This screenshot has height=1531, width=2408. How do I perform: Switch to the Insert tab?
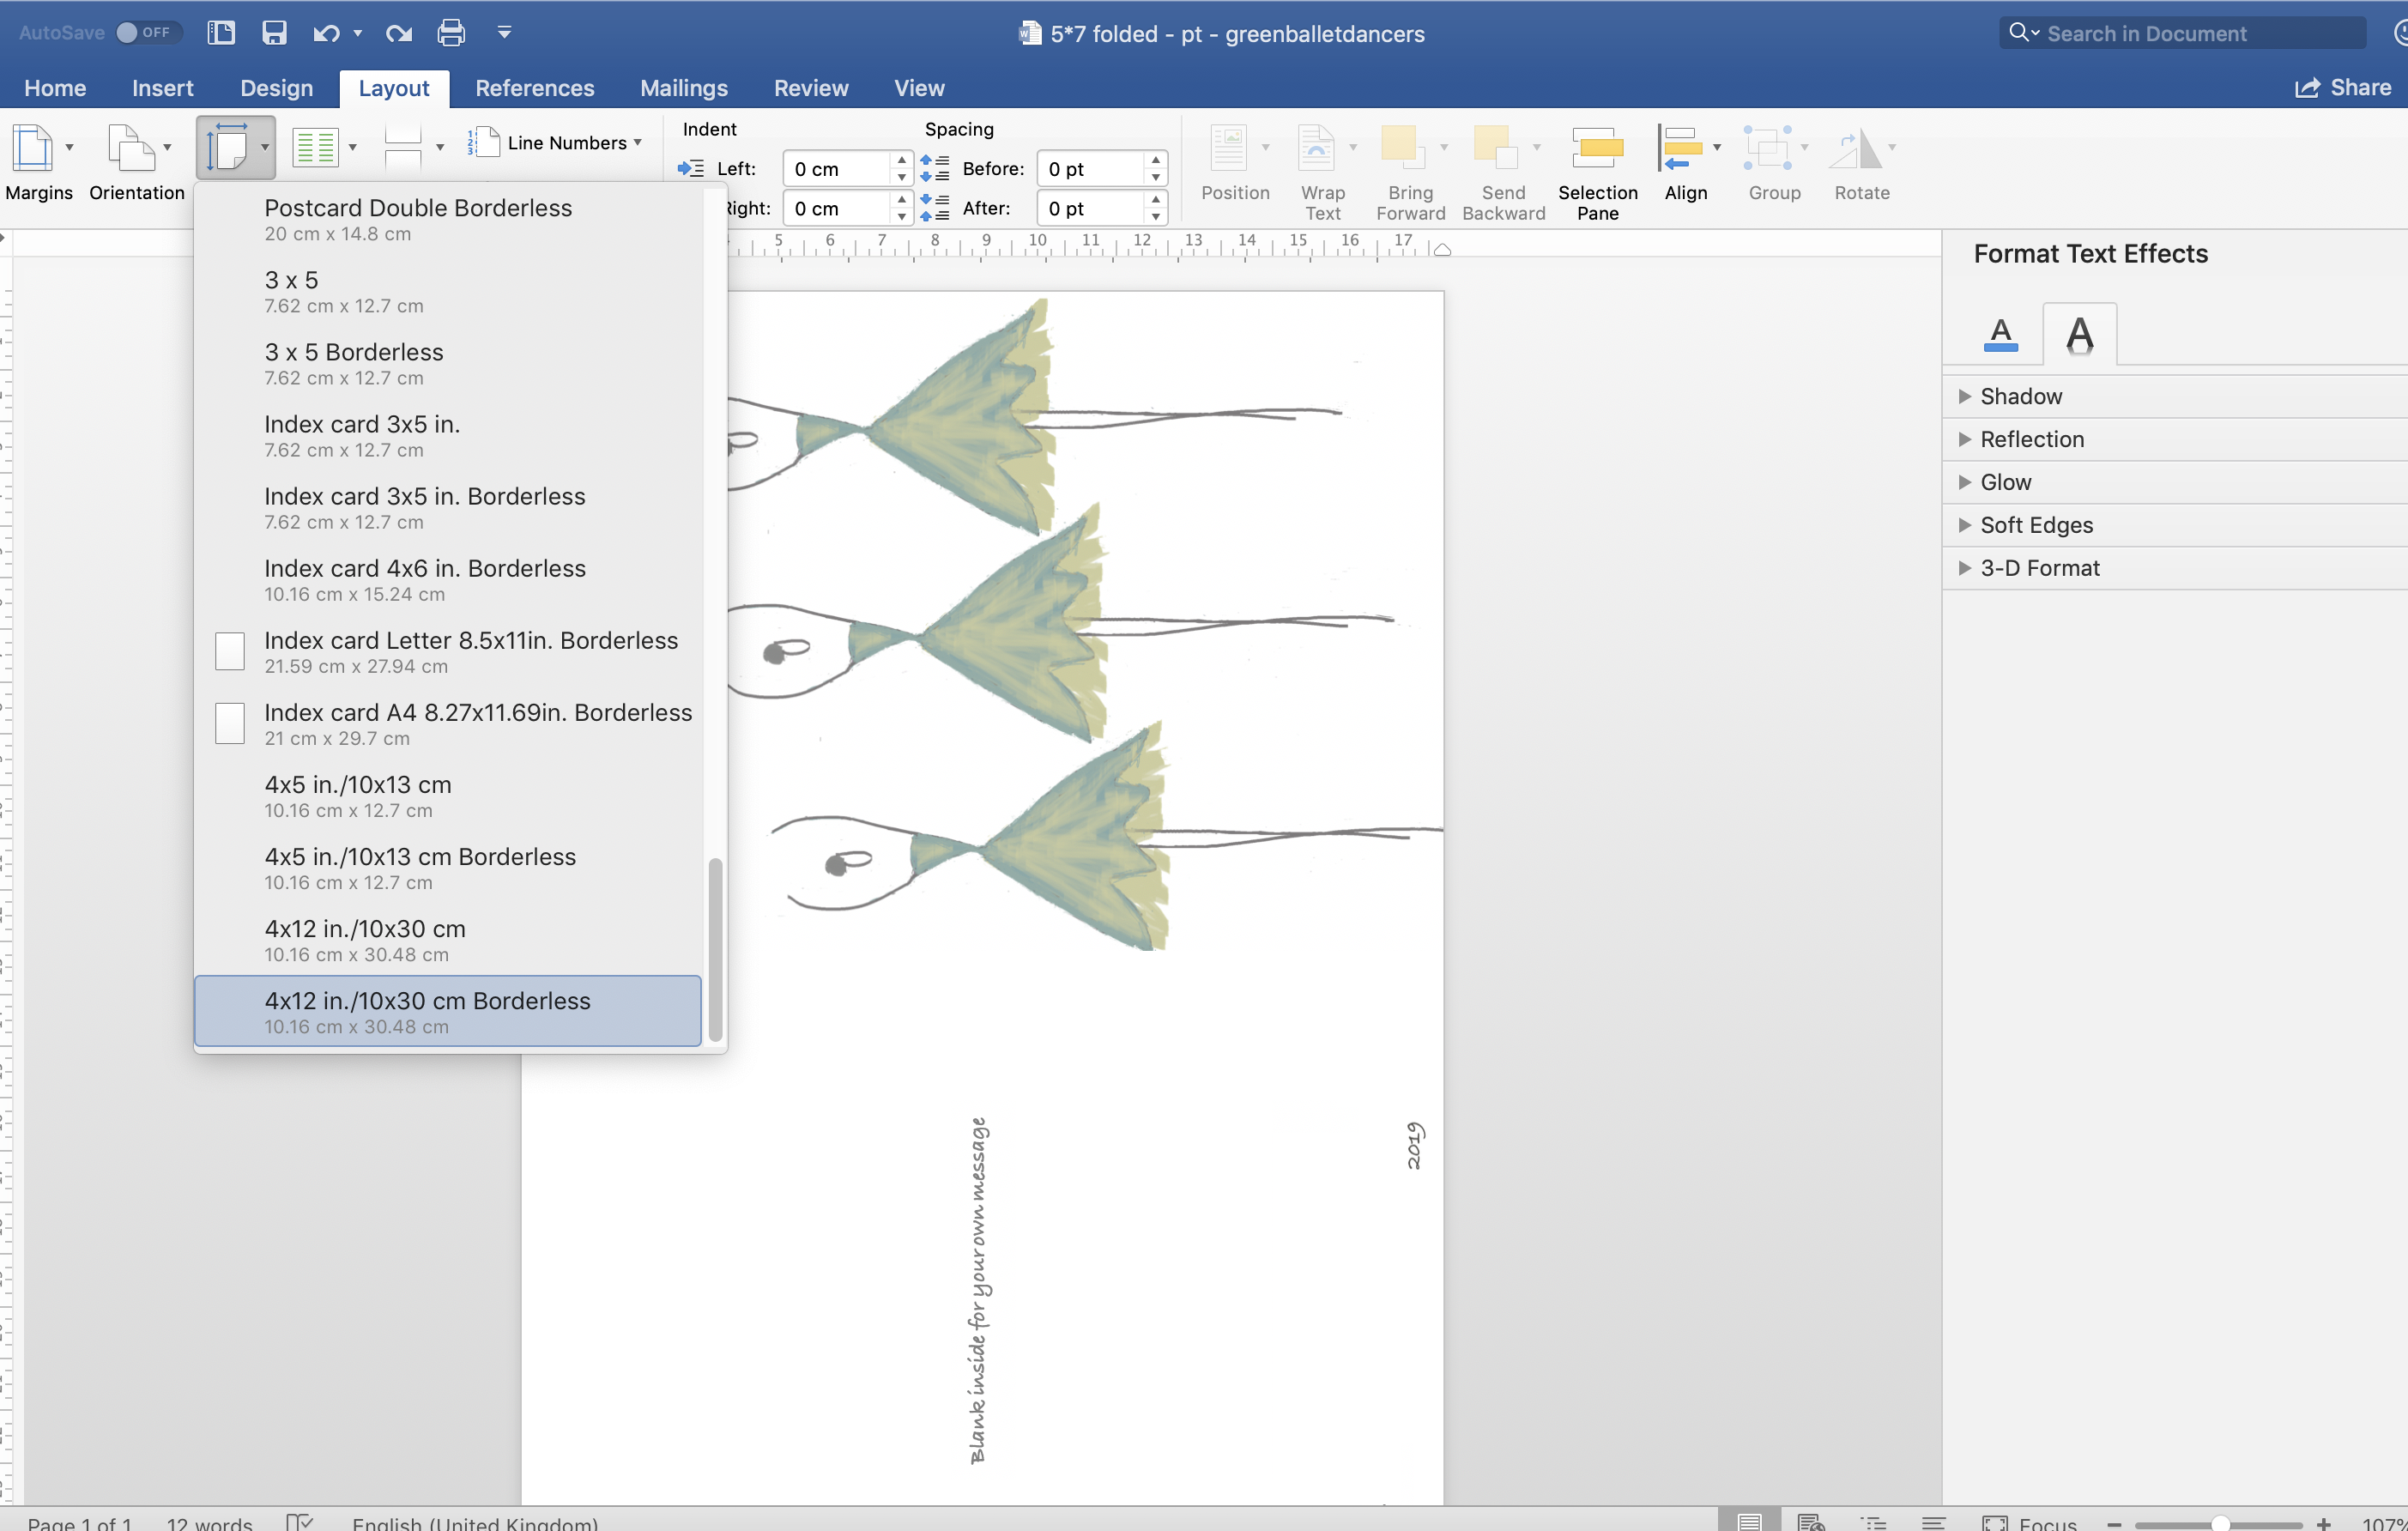[x=162, y=88]
